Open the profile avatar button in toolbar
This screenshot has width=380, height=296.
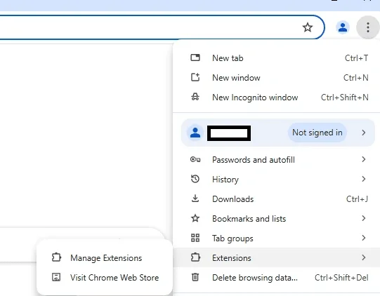(x=343, y=27)
